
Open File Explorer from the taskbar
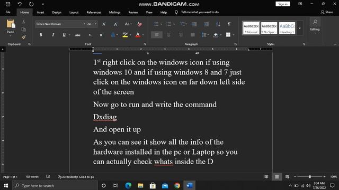[140, 185]
